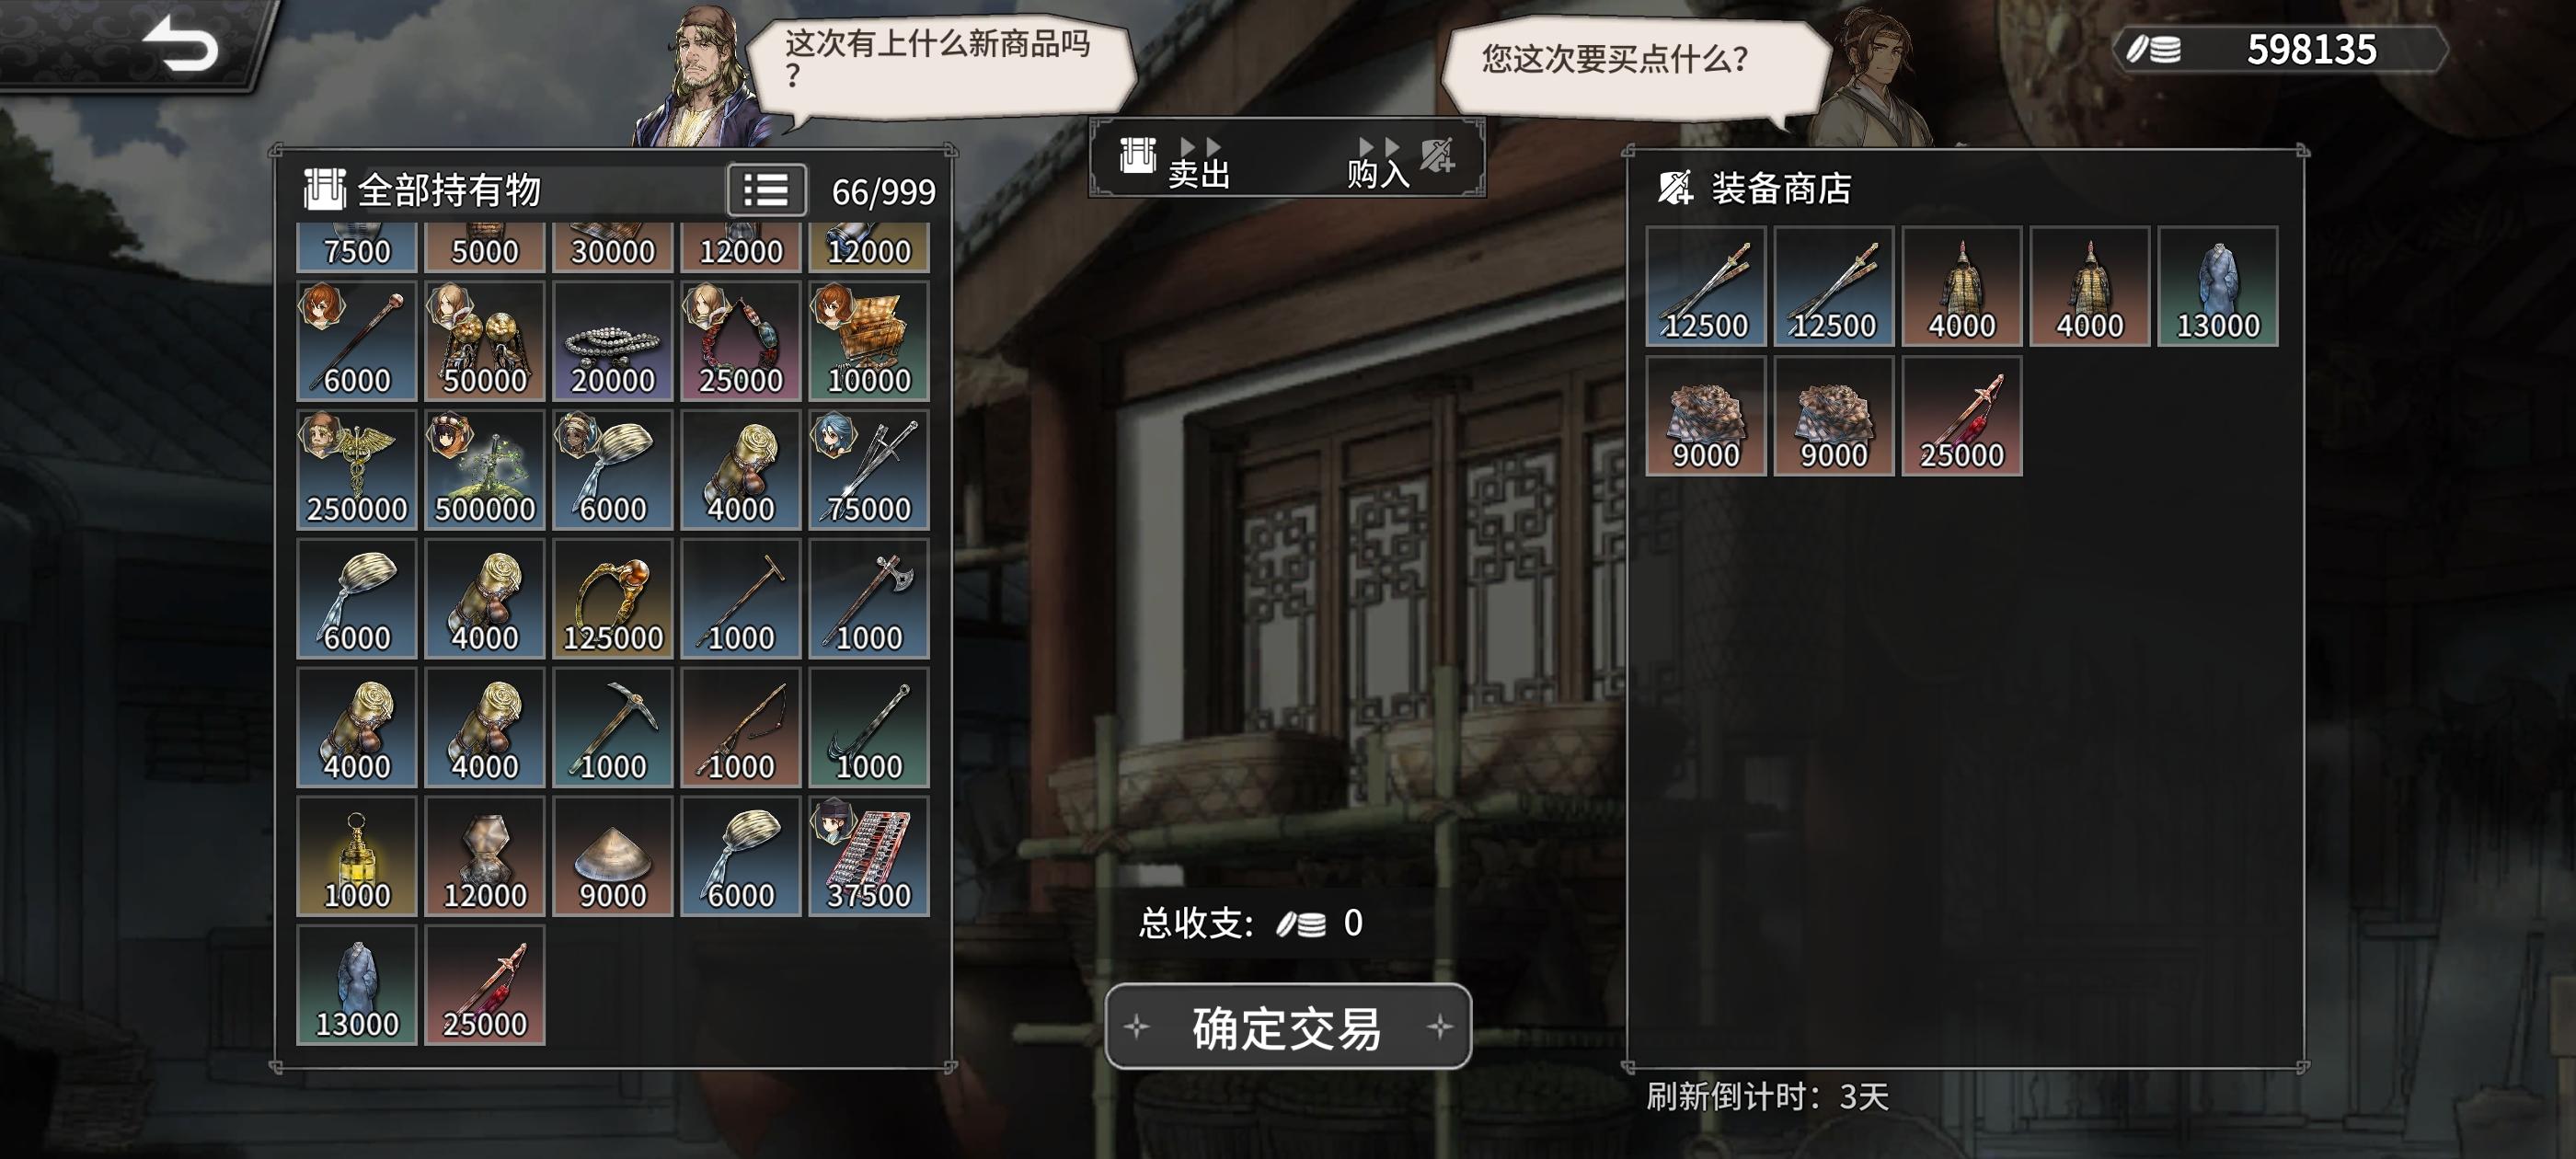Viewport: 2576px width, 1159px height.
Task: Switch to the 卖出 sell tab
Action: pos(1178,162)
